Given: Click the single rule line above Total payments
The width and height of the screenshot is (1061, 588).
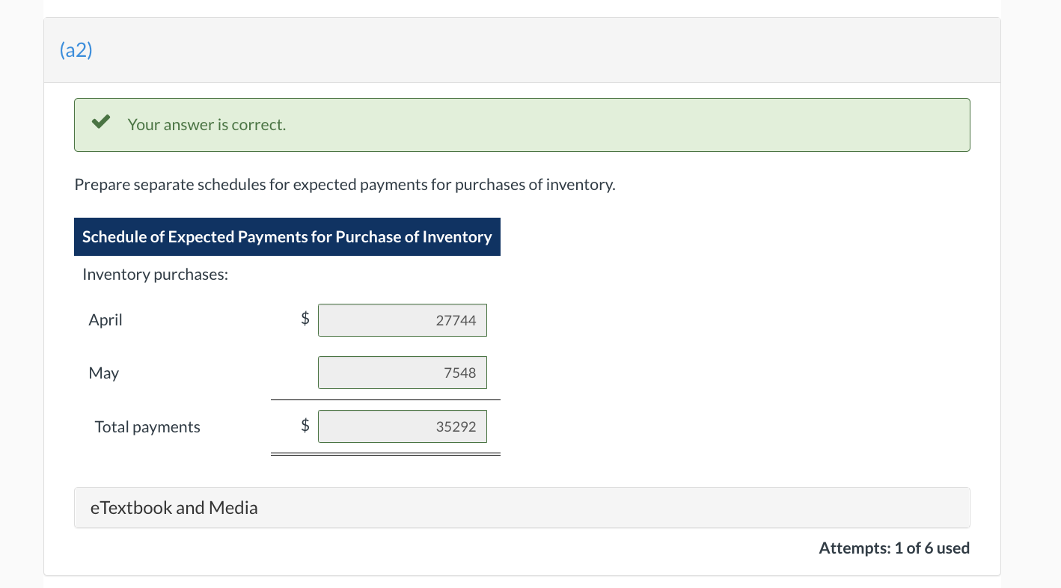Looking at the screenshot, I should [x=385, y=399].
